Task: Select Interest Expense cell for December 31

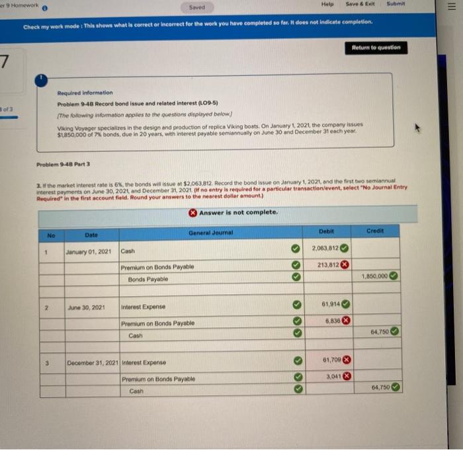Action: click(213, 362)
